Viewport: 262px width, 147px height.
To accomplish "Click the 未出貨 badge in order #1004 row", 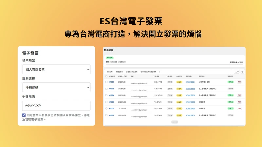I will click(x=179, y=95).
